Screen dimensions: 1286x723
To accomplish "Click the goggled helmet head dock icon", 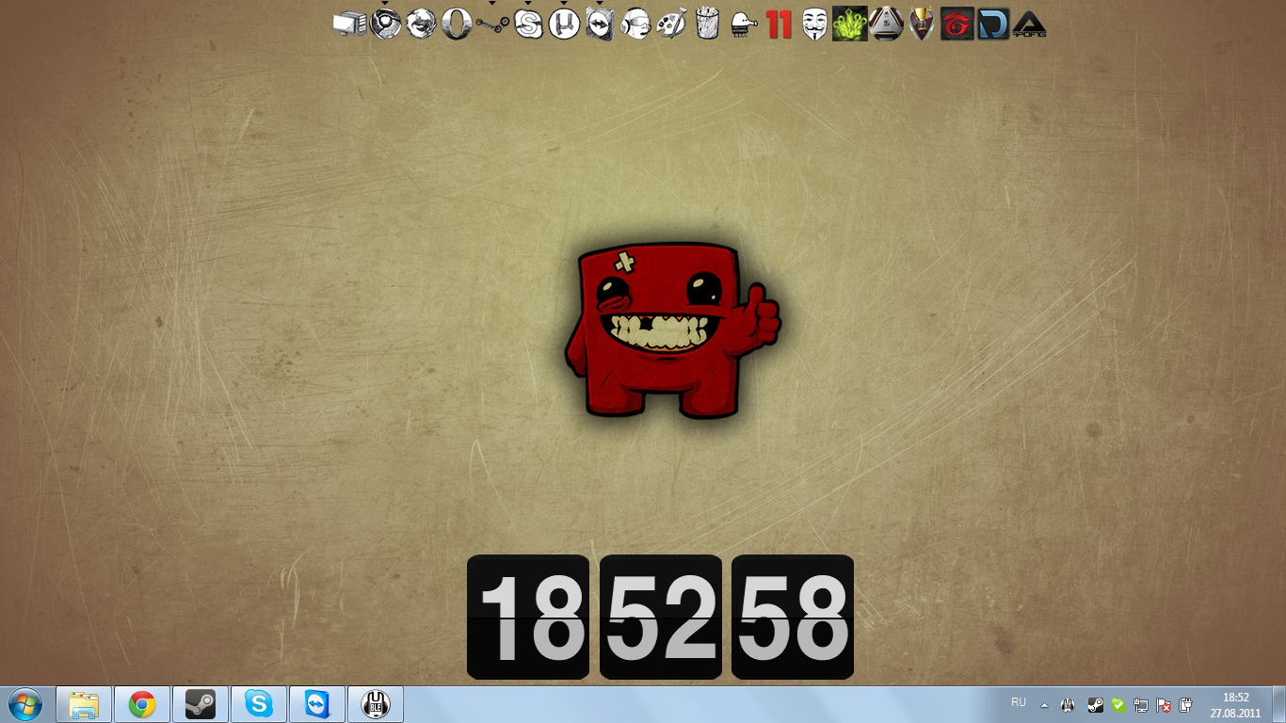I will pyautogui.click(x=635, y=24).
